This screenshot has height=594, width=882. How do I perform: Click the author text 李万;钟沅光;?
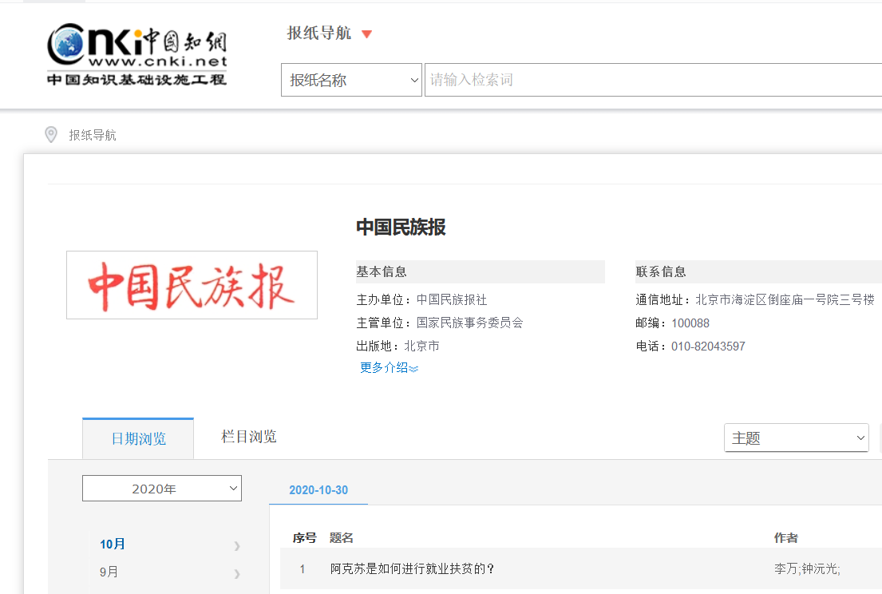click(x=807, y=568)
